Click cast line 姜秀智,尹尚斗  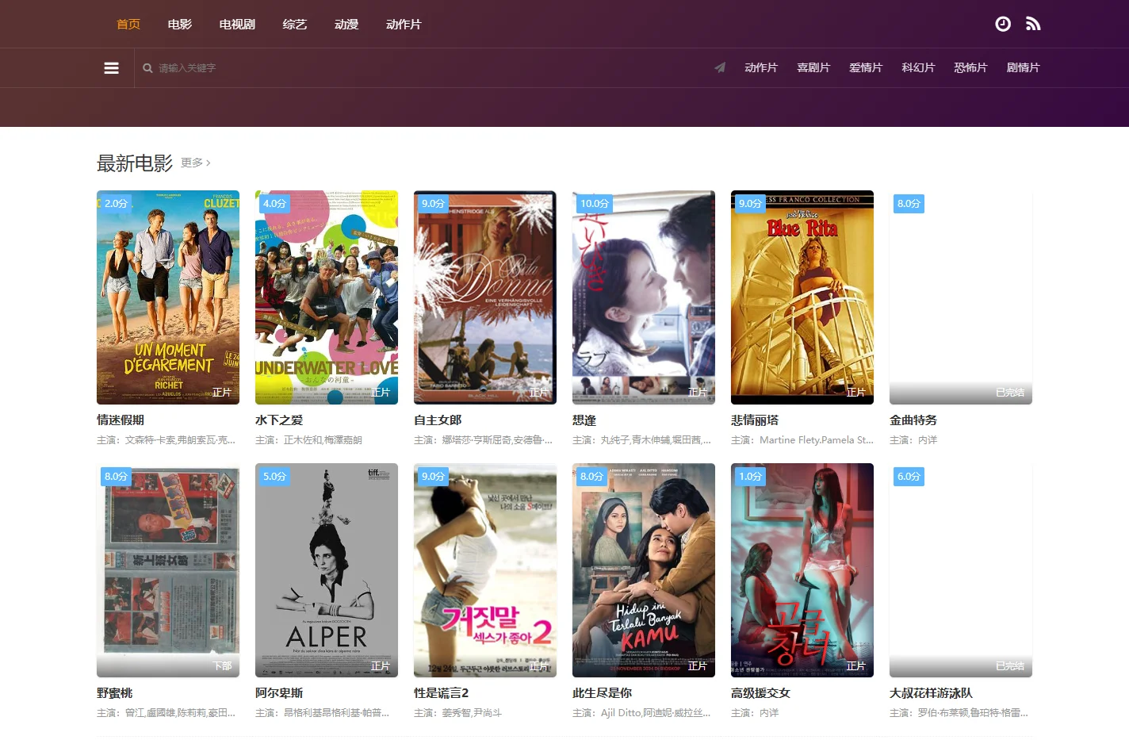457,713
